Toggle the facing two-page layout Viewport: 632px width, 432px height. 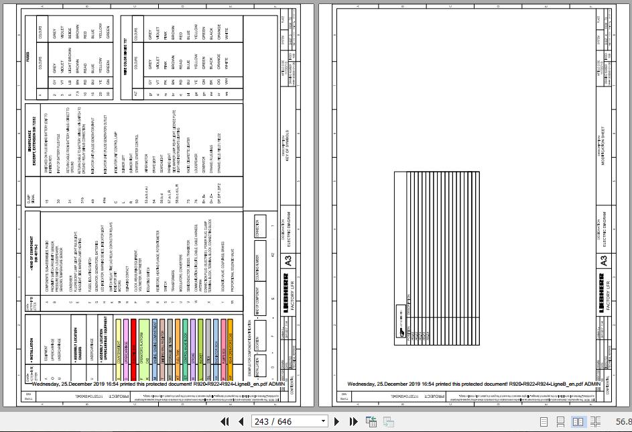pyautogui.click(x=578, y=422)
